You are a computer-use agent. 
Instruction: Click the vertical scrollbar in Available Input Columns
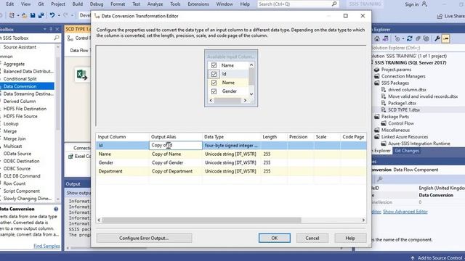tap(251, 78)
